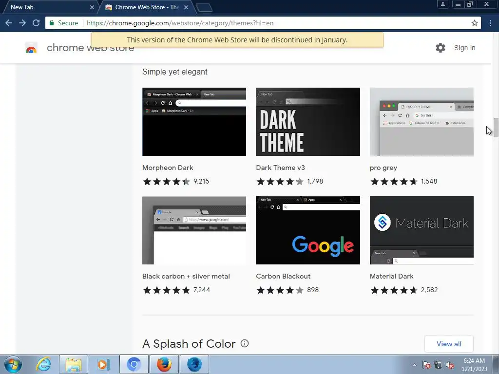Image resolution: width=499 pixels, height=374 pixels.
Task: Open the Web Store settings gear
Action: (441, 48)
